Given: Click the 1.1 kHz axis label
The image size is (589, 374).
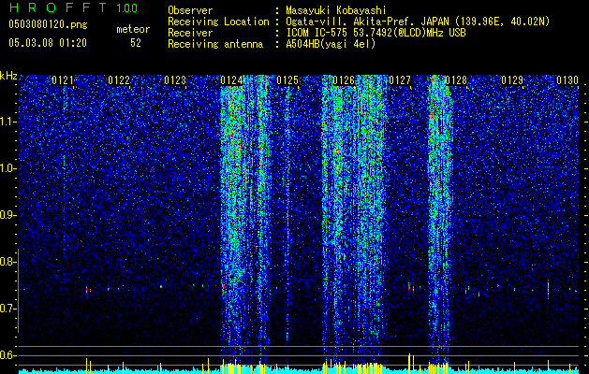Looking at the screenshot, I should 8,122.
